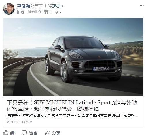Open 尹俊傑 profile name link
The width and height of the screenshot is (146, 138).
[x=24, y=6]
